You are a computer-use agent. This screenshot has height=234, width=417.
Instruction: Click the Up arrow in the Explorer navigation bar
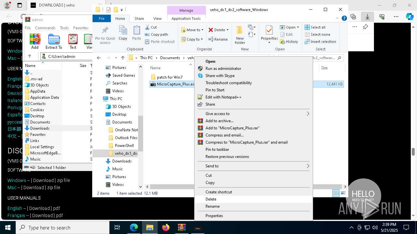pyautogui.click(x=122, y=58)
